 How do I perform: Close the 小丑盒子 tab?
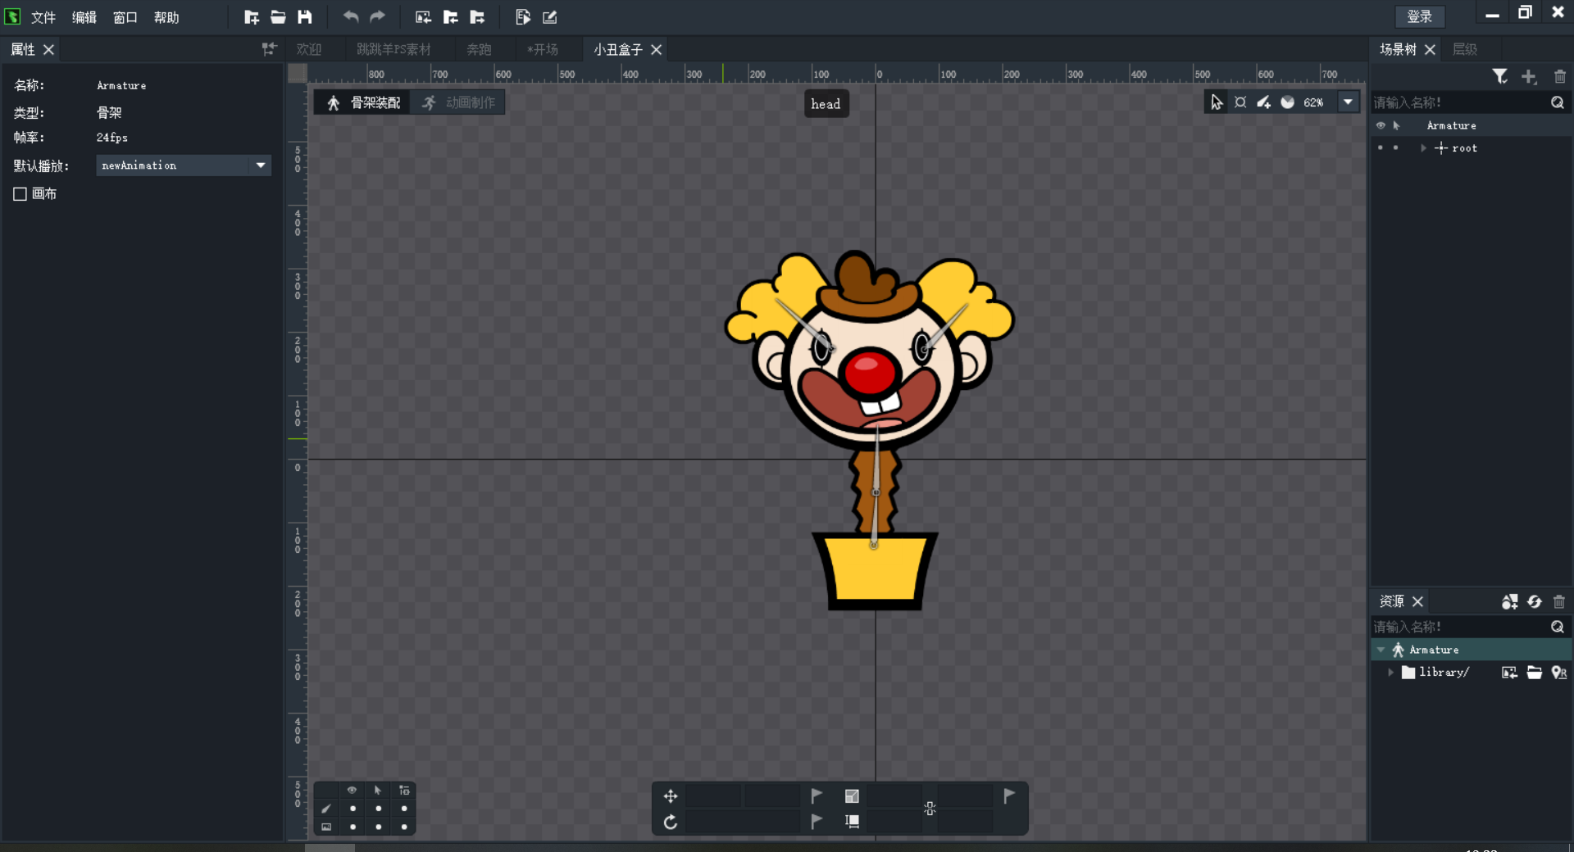[x=657, y=49]
